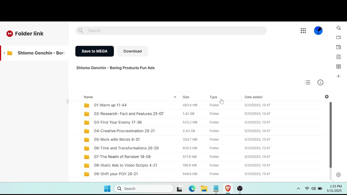
Task: Open battery status tray icon
Action: (320, 188)
